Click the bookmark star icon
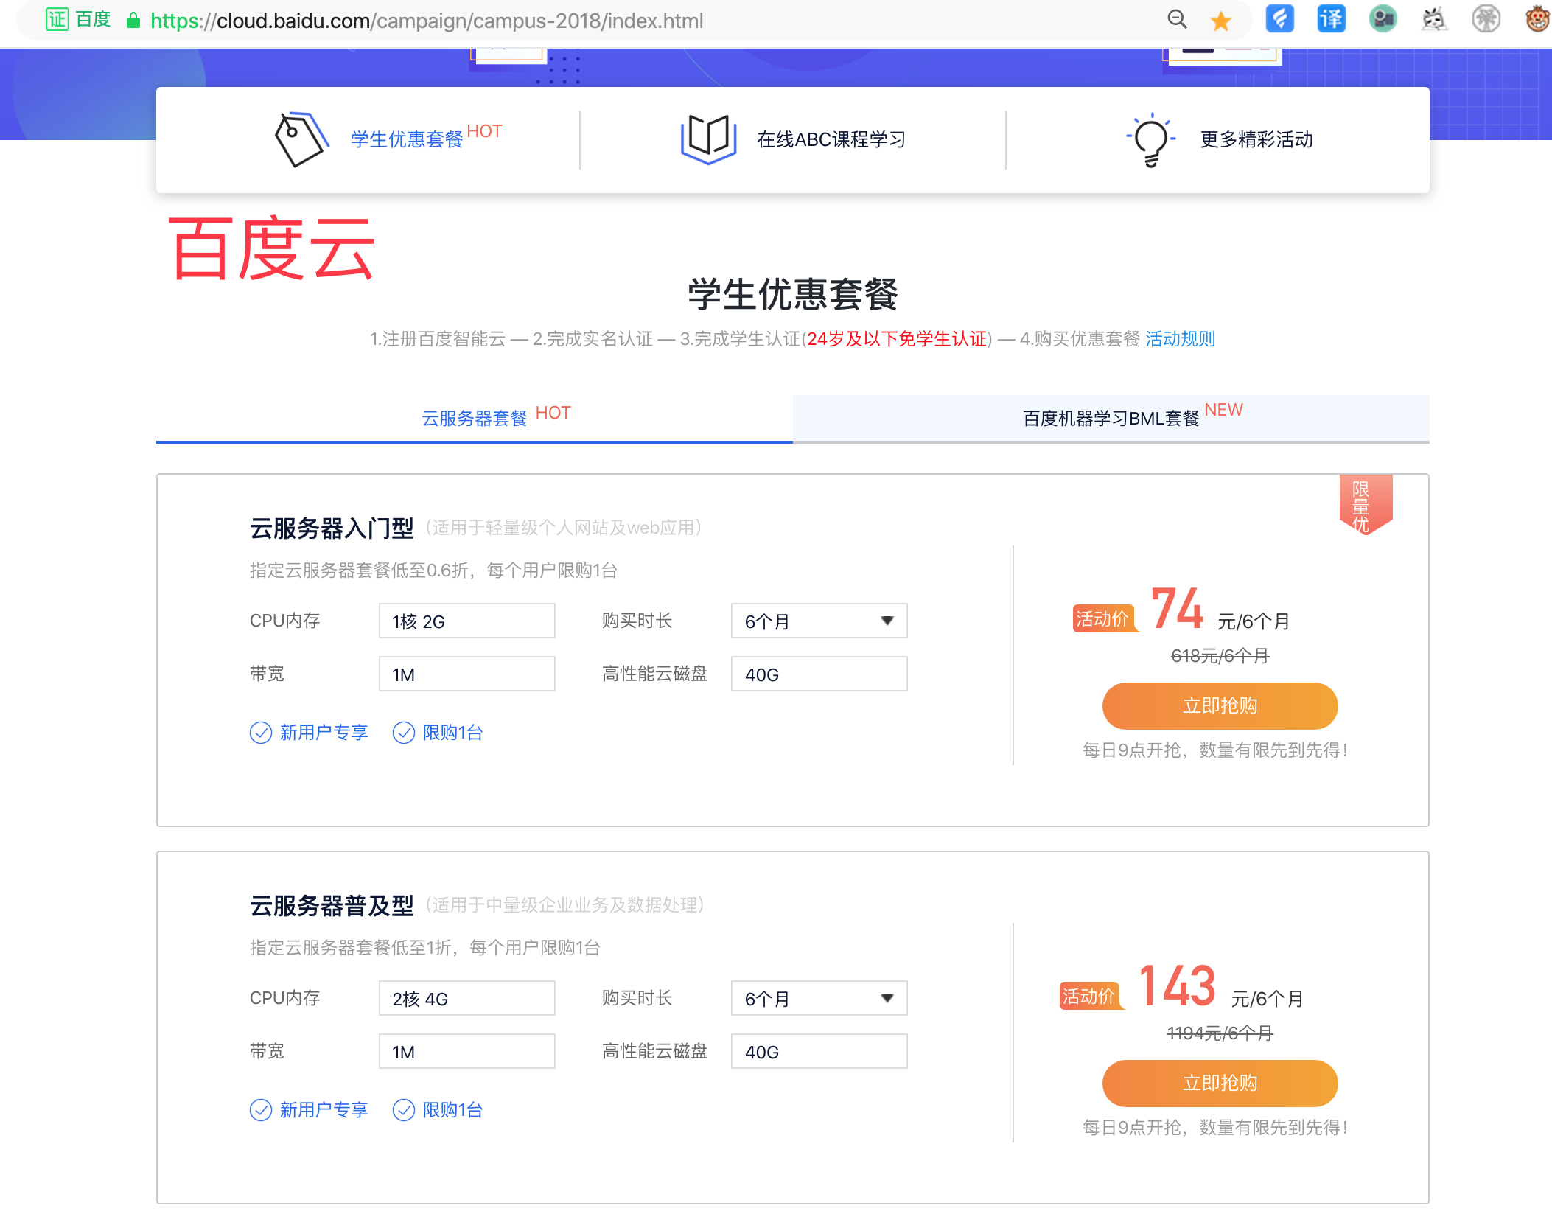The image size is (1552, 1228). [x=1221, y=21]
